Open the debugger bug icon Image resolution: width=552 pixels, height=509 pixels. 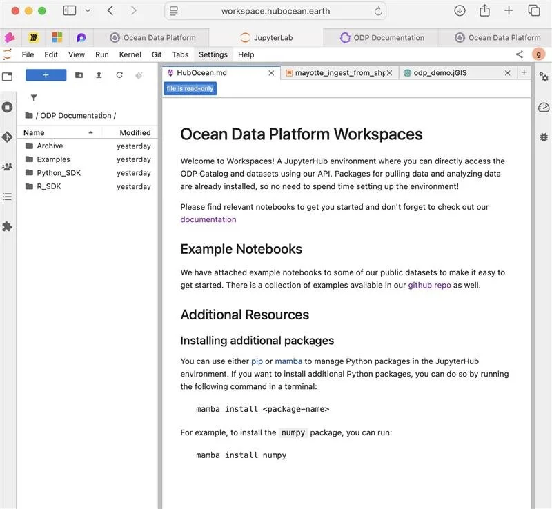pyautogui.click(x=544, y=137)
